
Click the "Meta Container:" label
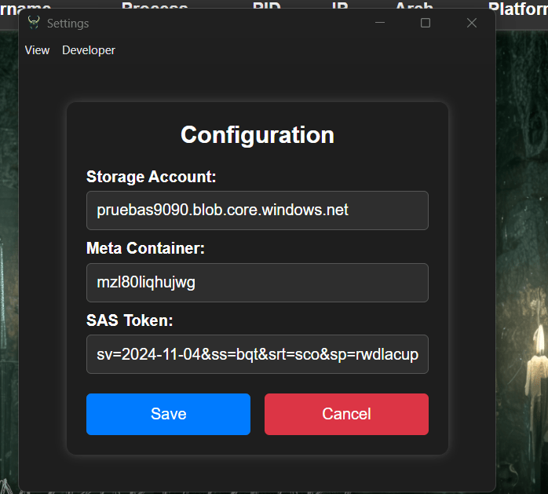pos(145,249)
